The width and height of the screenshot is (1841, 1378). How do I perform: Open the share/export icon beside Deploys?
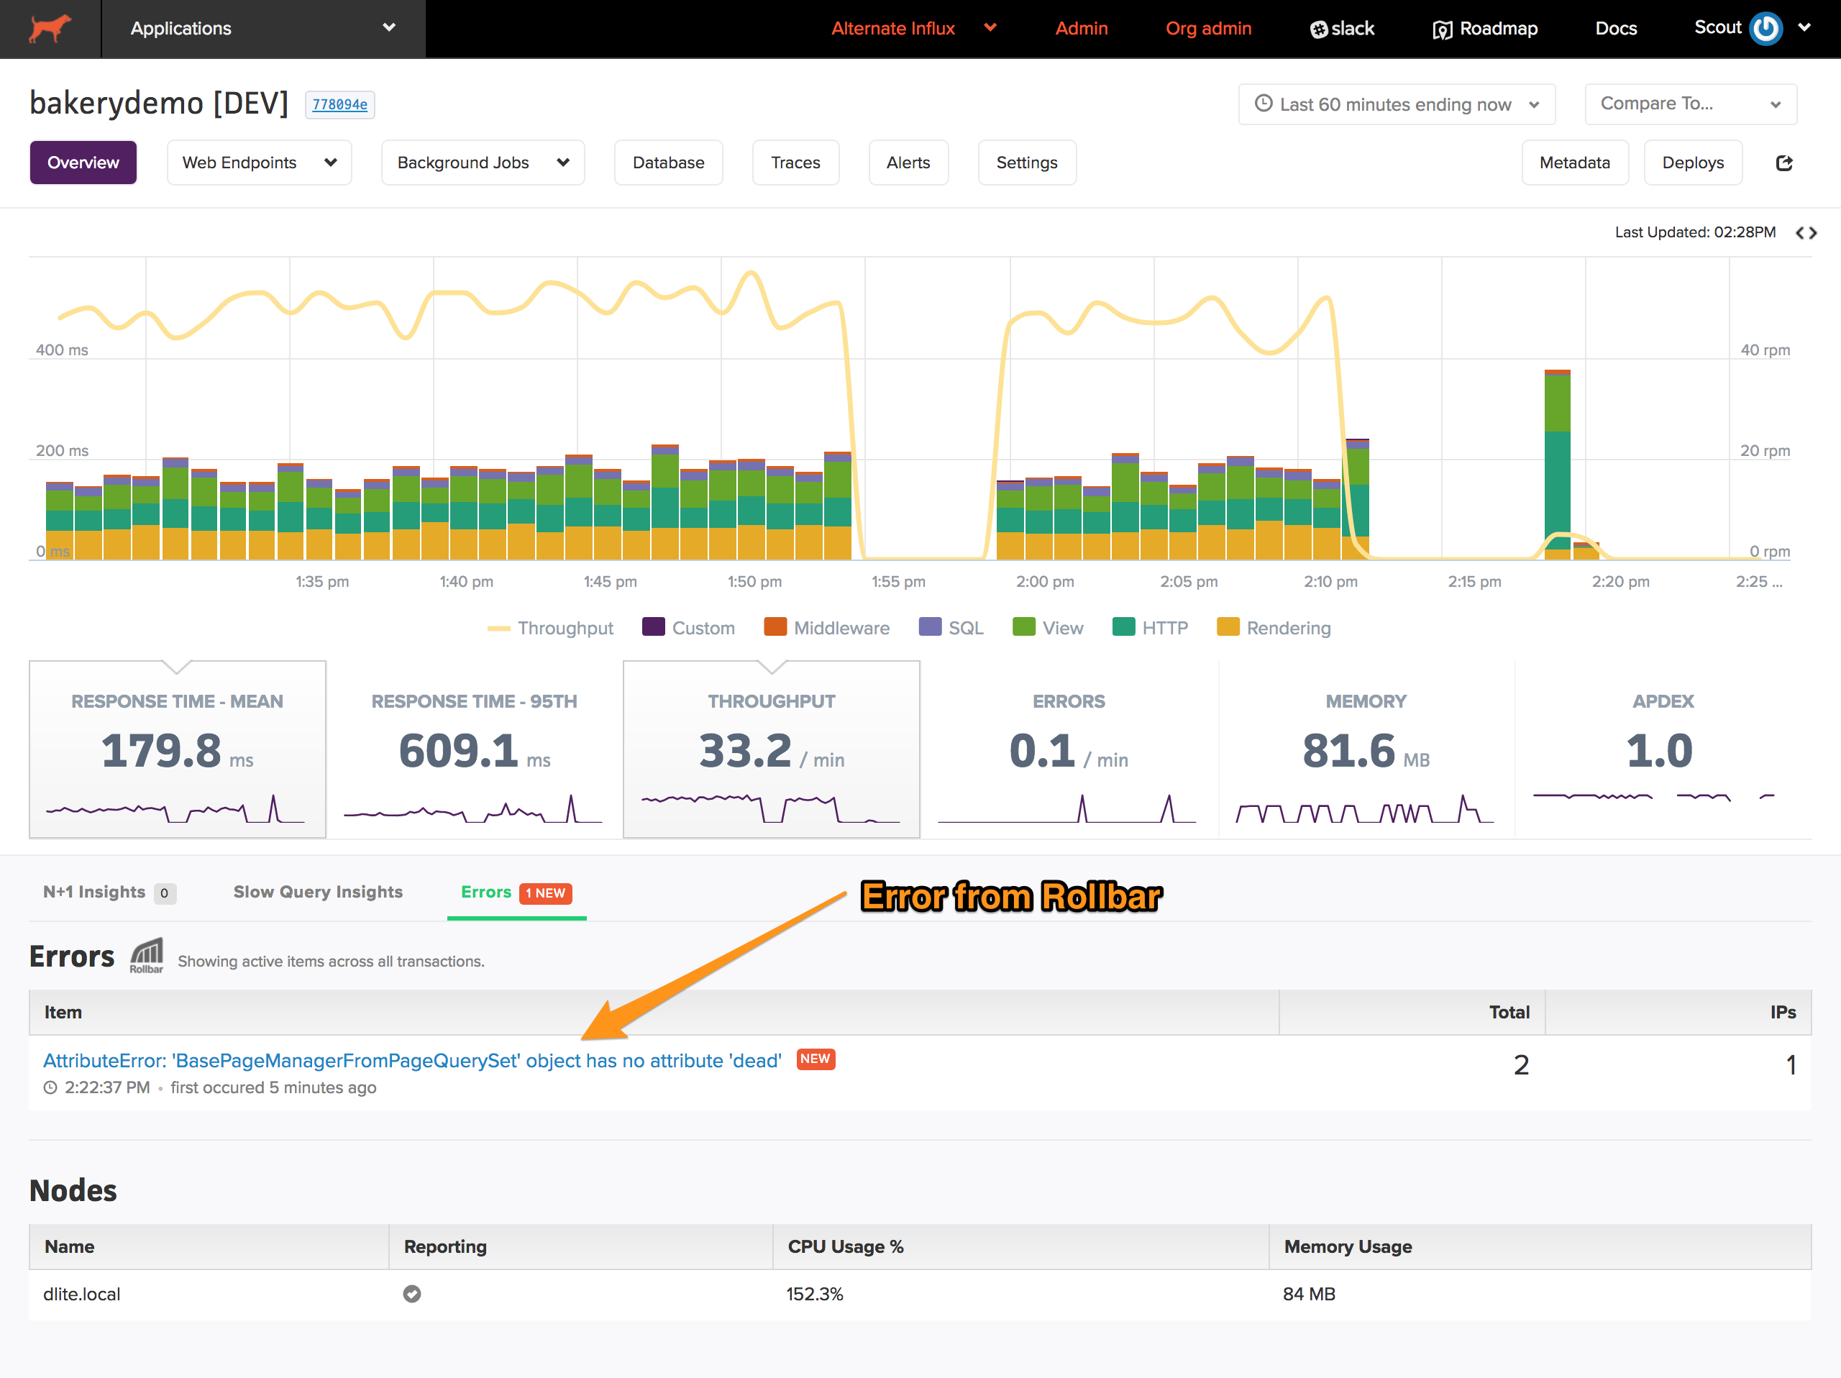(1783, 163)
